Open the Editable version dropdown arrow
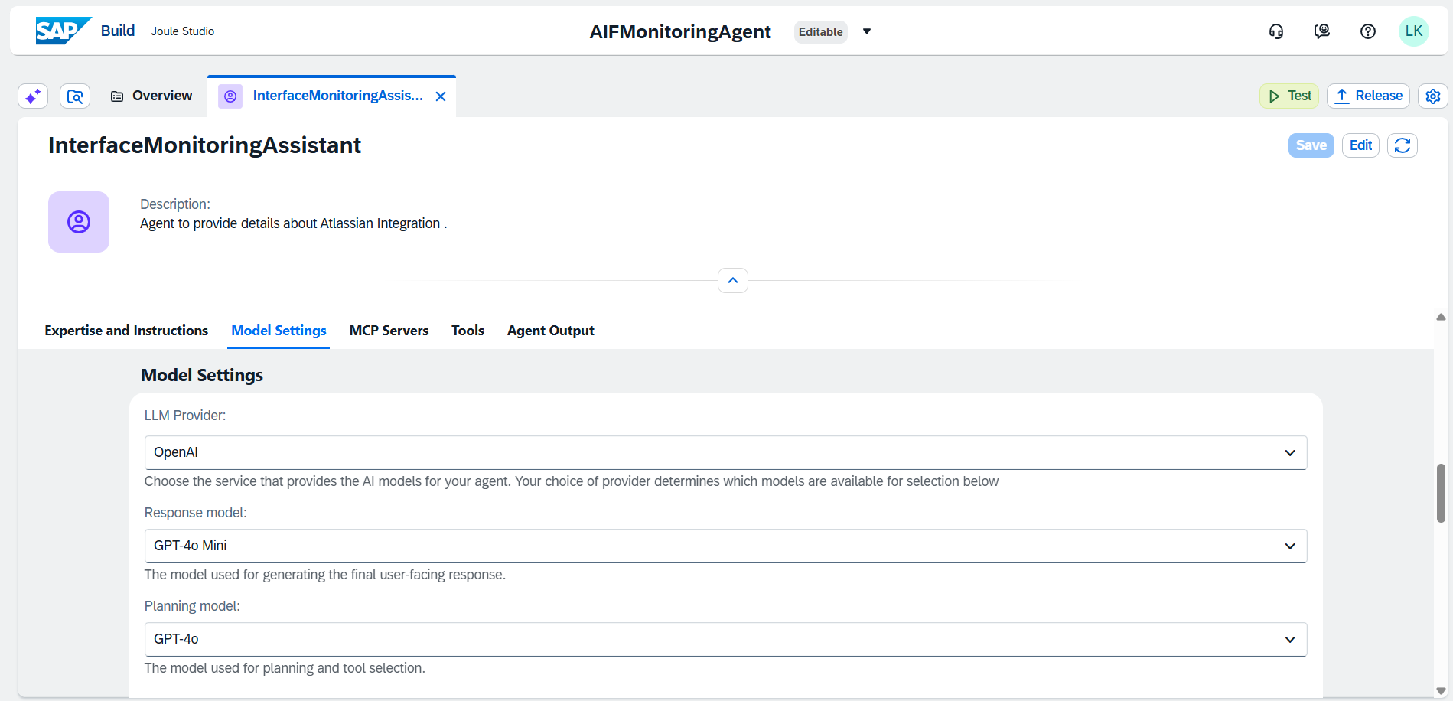The height and width of the screenshot is (701, 1453). pos(867,31)
